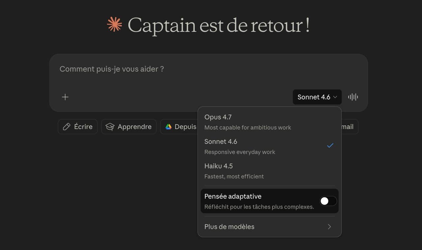
Task: Click the Apprendre suggestion button
Action: [129, 127]
